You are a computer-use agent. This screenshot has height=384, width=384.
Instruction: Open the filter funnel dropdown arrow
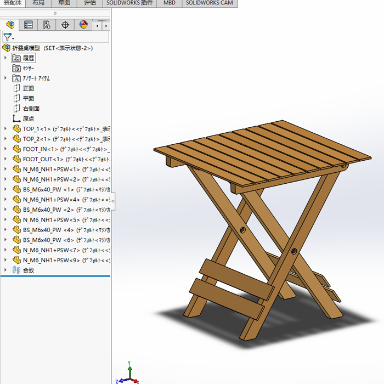tap(13, 39)
